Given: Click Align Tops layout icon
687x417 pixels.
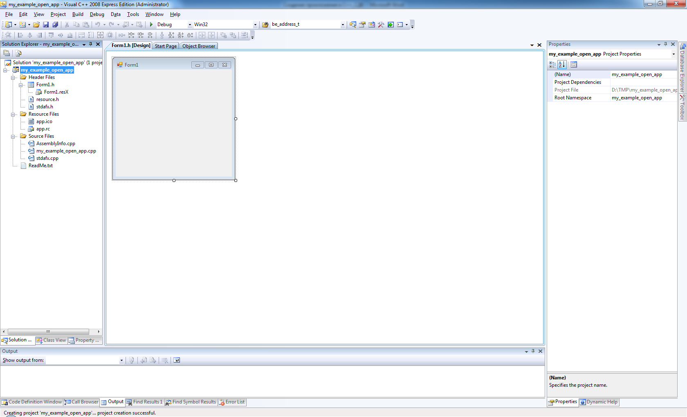Looking at the screenshot, I should 51,35.
